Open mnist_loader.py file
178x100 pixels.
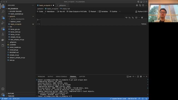tap(15, 47)
